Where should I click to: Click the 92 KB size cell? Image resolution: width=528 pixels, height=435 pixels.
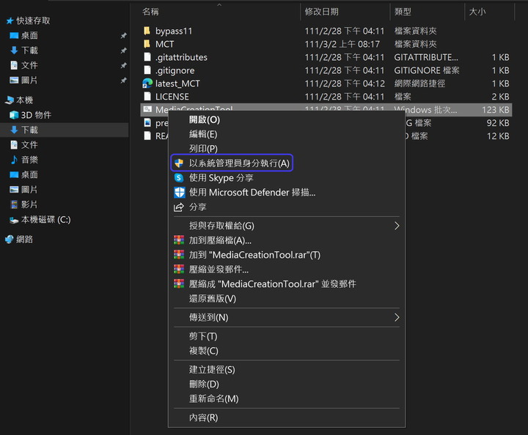coord(498,123)
